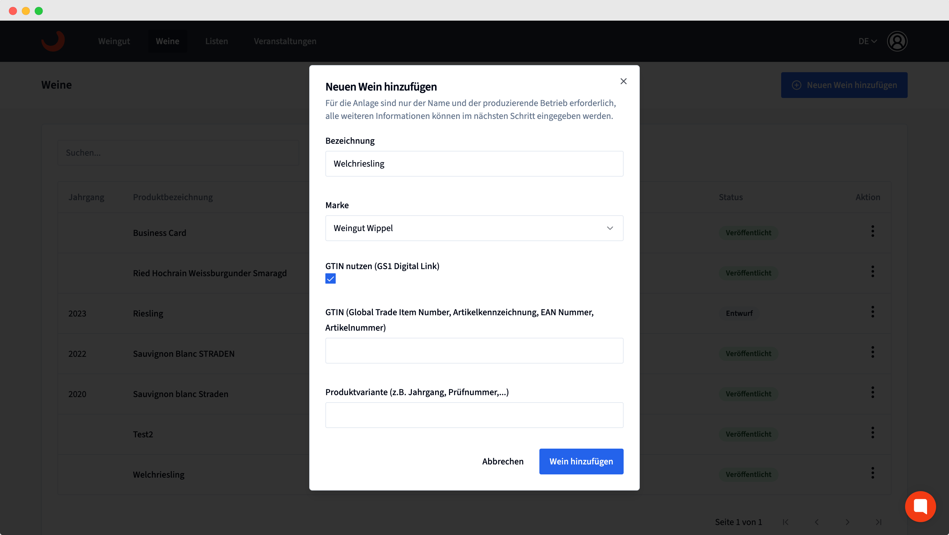Click Neuen Wein hinzufügen button in header

(844, 85)
